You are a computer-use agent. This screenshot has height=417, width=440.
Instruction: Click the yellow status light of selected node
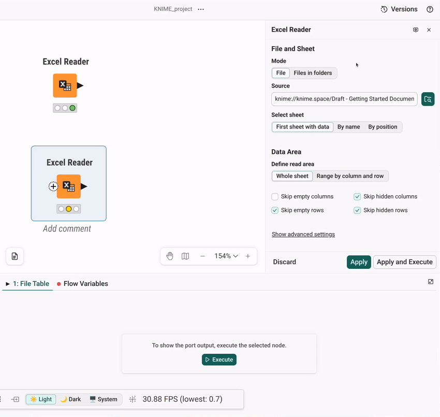[x=69, y=209]
